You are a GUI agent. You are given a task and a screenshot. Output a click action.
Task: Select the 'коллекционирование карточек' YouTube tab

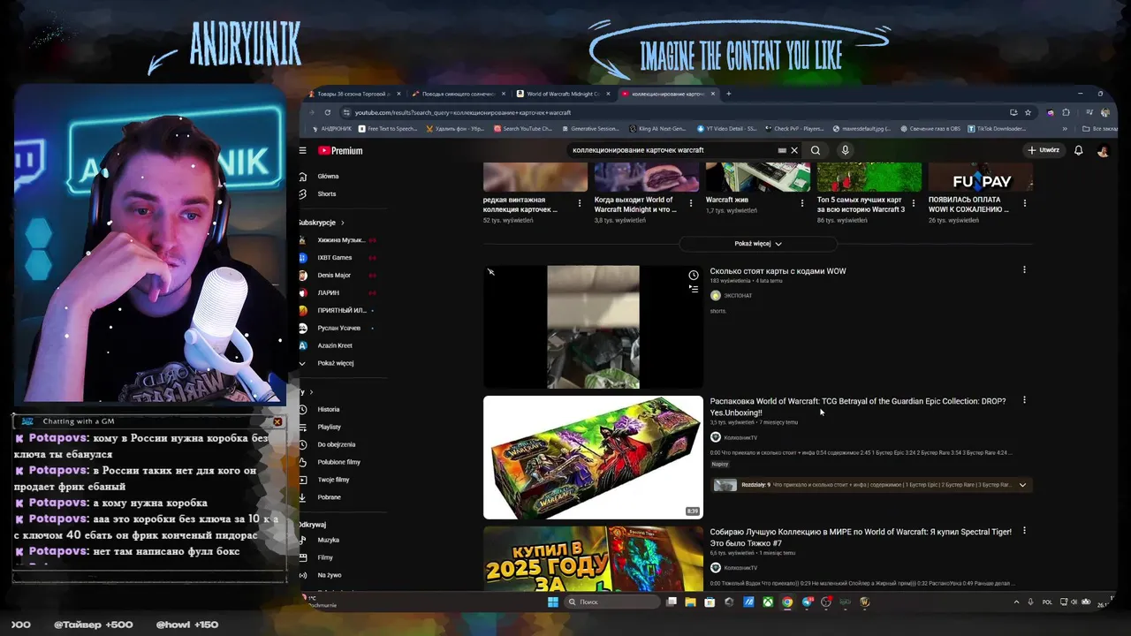[668, 94]
